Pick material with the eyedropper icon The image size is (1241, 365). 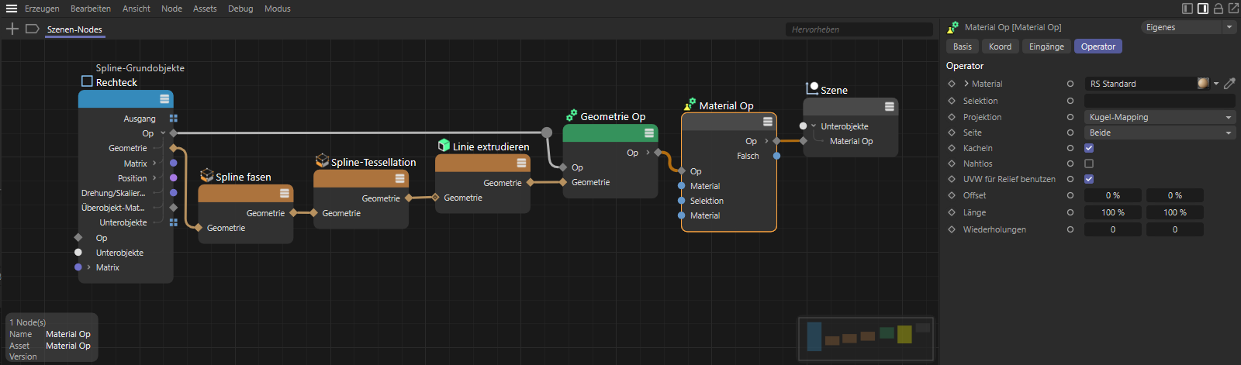(x=1229, y=84)
